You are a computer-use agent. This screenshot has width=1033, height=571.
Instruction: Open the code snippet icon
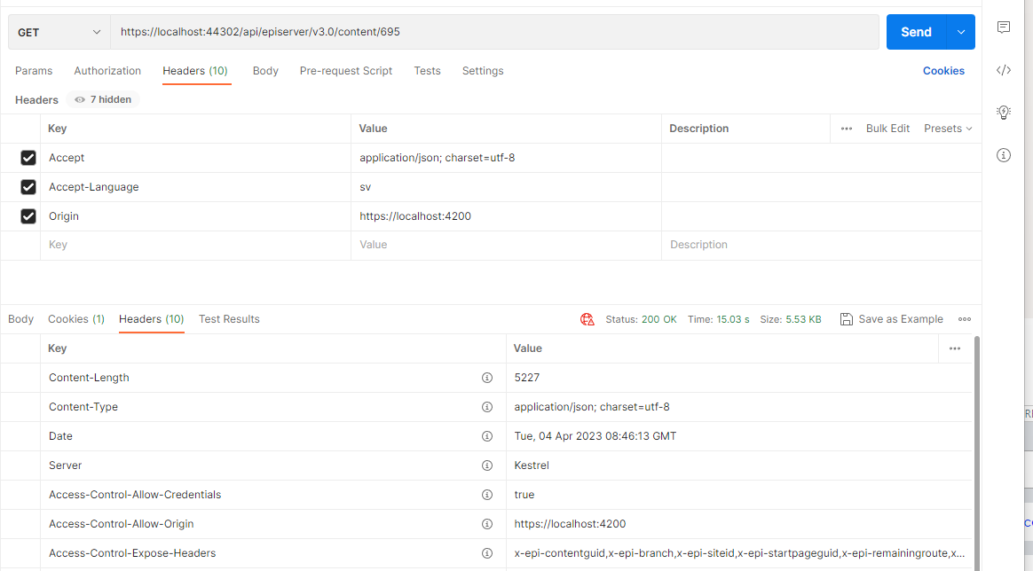(1004, 70)
